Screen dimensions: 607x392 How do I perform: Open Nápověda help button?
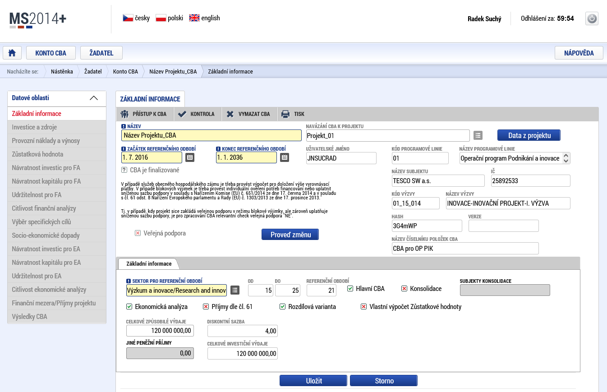click(x=579, y=53)
